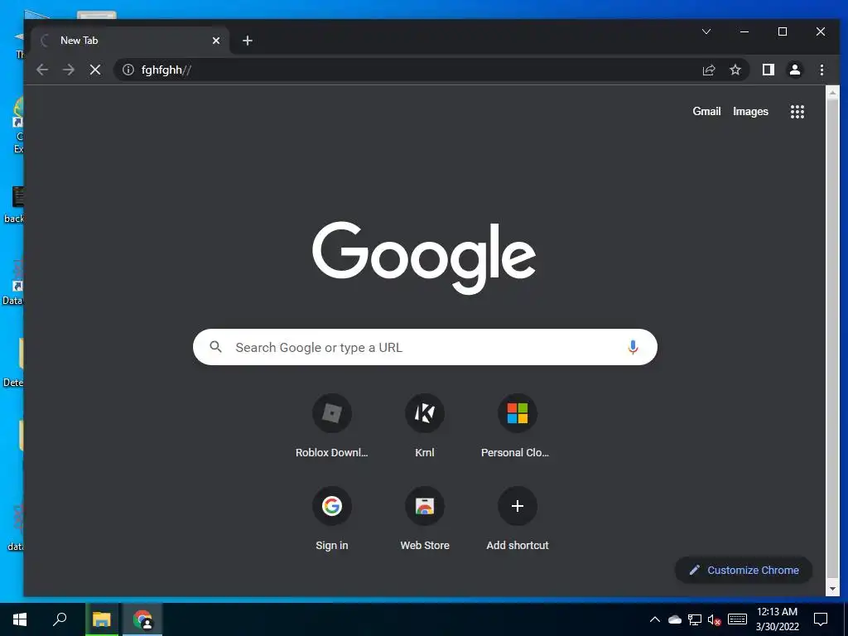
Task: Share this page icon in address bar
Action: (709, 70)
